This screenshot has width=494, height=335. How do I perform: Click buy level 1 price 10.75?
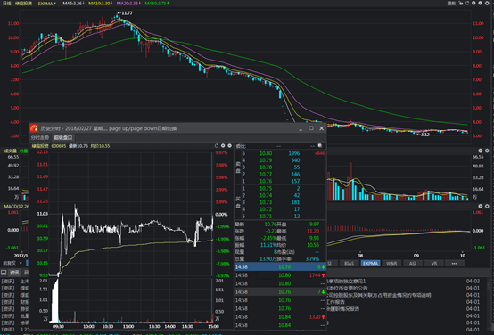point(266,188)
